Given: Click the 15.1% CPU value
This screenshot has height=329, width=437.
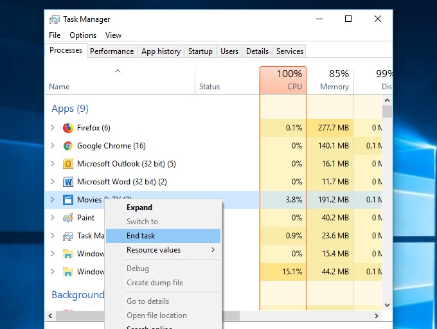Looking at the screenshot, I should 292,272.
